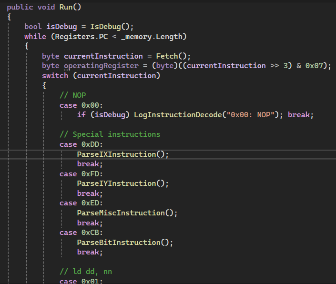Screen dimensions: 336x284
Task: Click the ParseIXInstruction() call
Action: [x=121, y=154]
